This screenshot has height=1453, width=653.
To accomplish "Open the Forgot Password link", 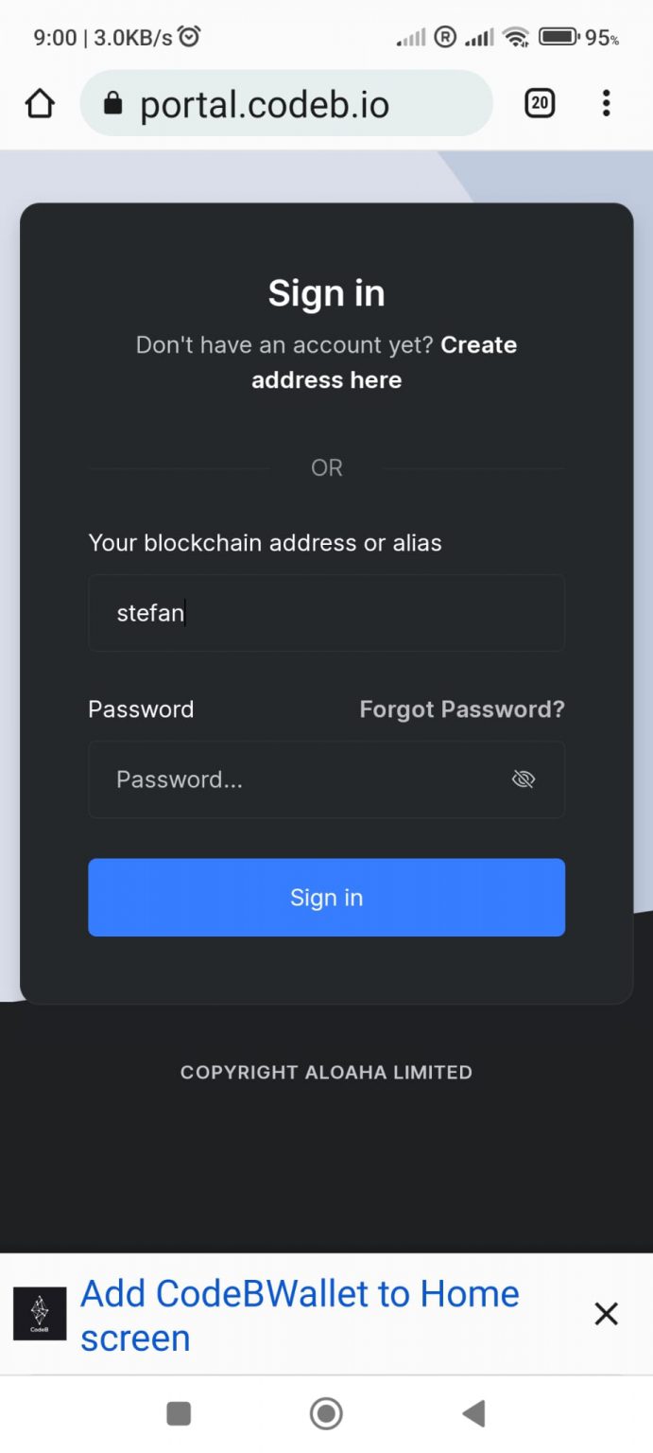I will [x=462, y=709].
